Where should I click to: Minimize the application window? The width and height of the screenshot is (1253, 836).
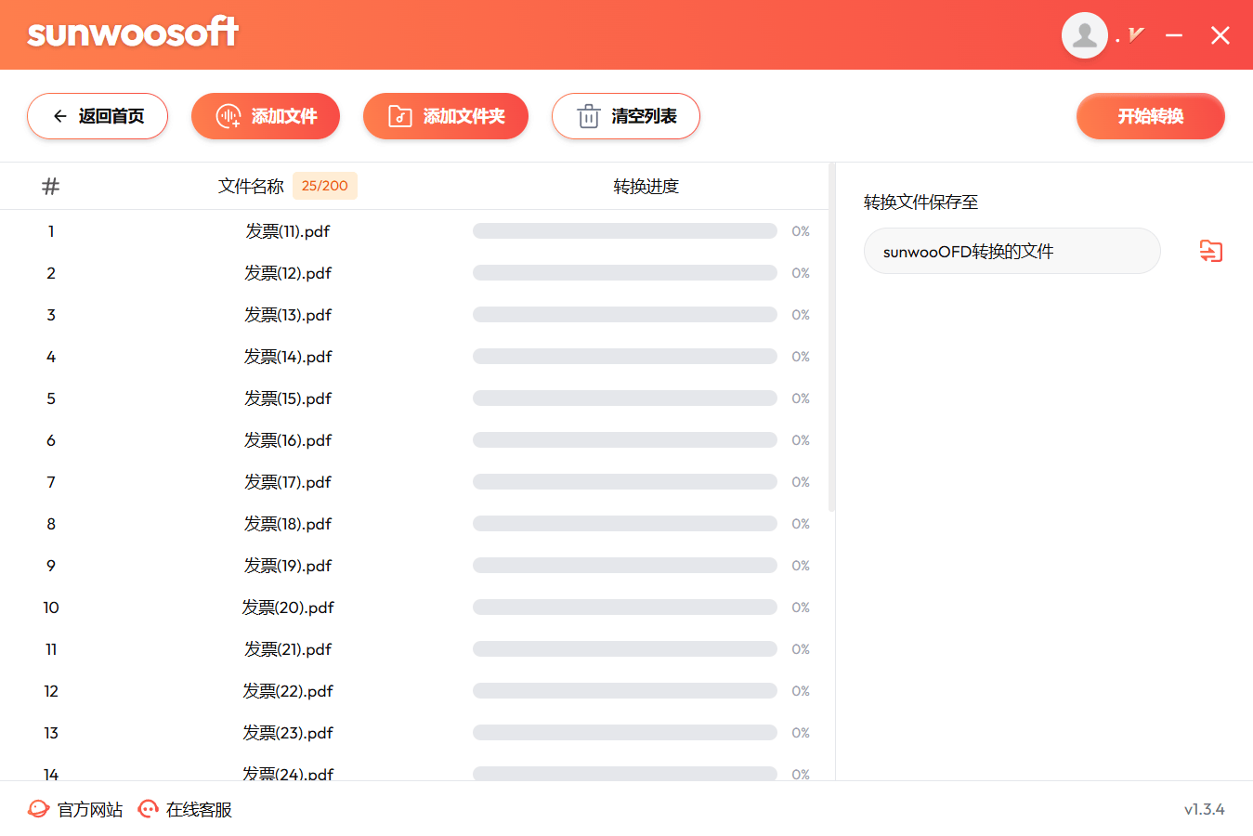[1174, 35]
